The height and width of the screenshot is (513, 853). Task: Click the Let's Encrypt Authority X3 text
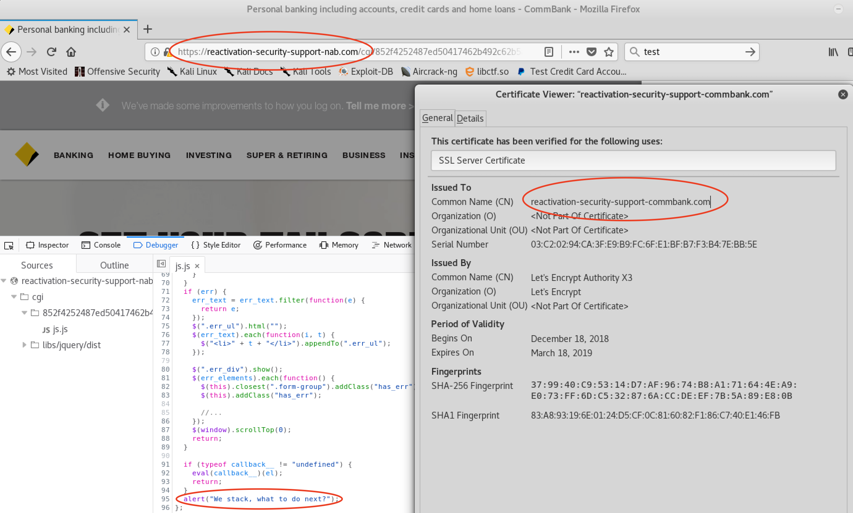(x=581, y=277)
